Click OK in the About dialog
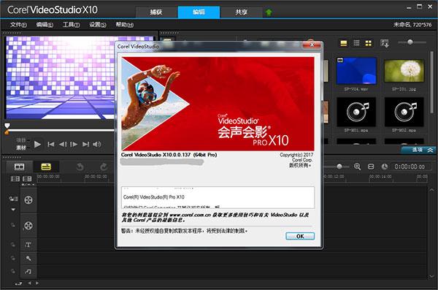Image resolution: width=438 pixels, height=290 pixels. tap(300, 236)
